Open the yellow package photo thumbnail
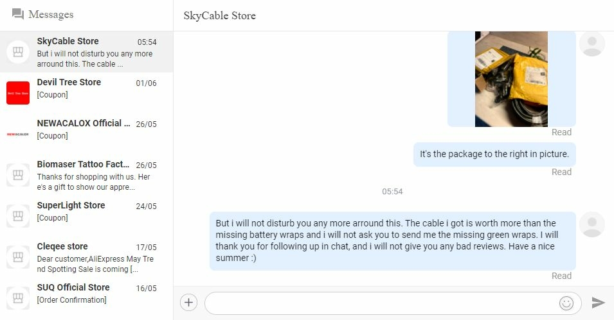 [x=511, y=79]
